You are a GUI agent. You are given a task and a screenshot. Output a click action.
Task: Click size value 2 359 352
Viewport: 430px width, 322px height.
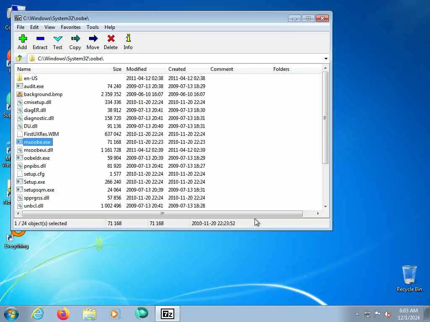(111, 94)
